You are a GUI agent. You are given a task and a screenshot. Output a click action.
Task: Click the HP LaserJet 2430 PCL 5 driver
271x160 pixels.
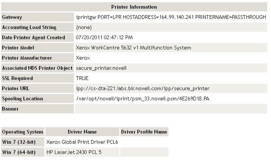pyautogui.click(x=74, y=152)
